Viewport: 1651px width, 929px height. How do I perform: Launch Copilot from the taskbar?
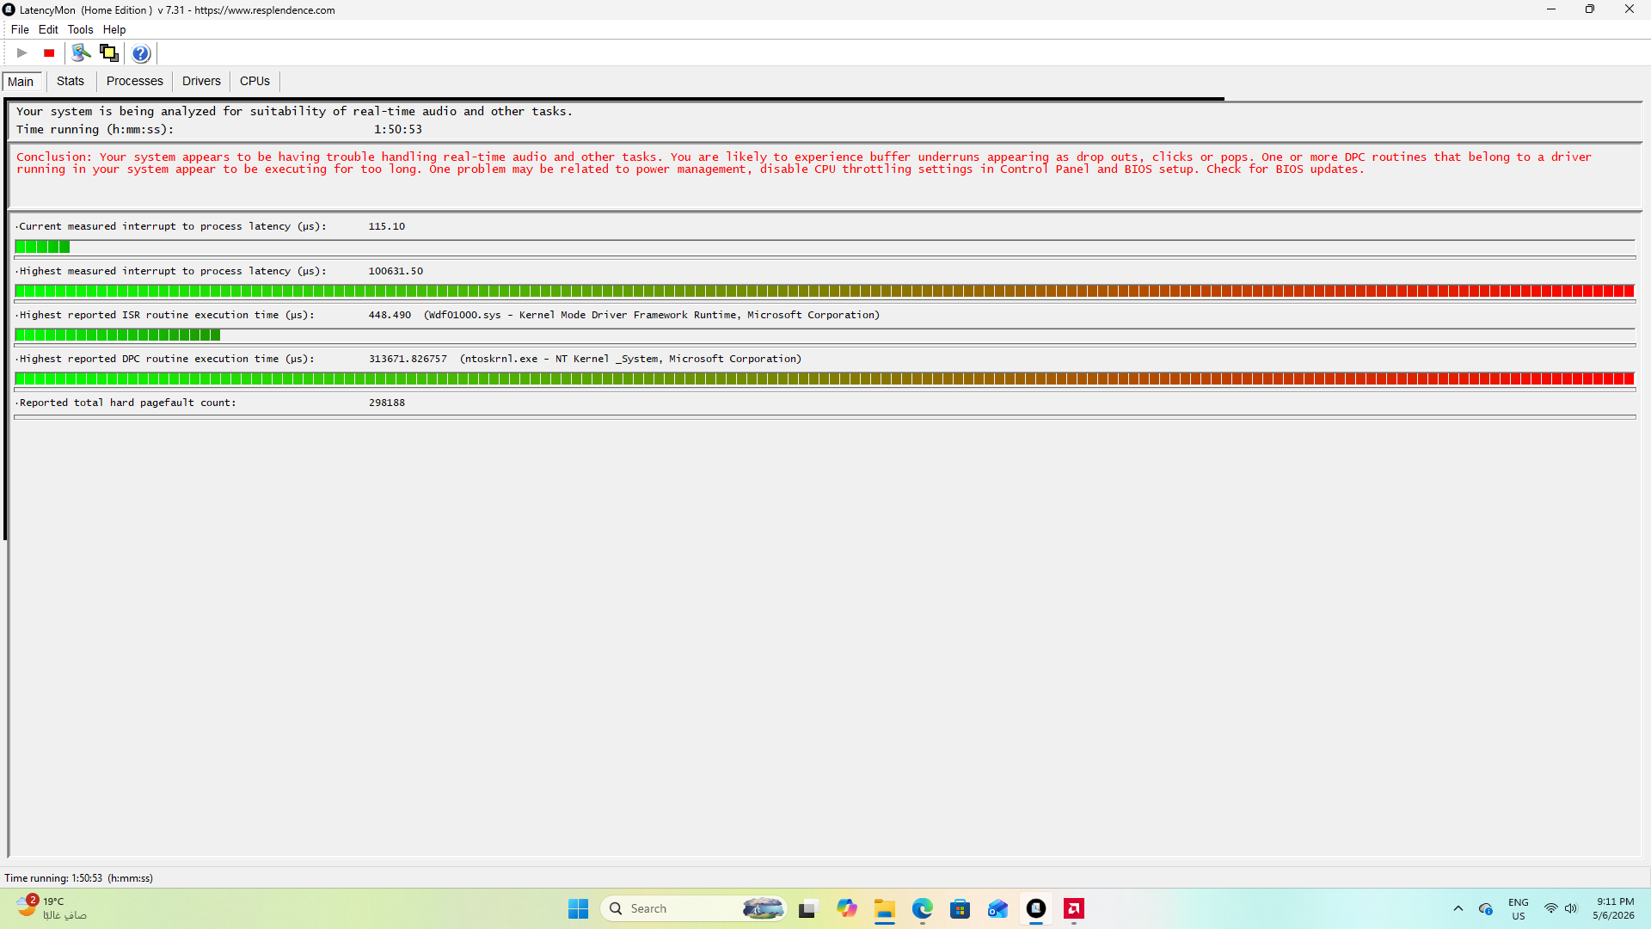click(x=847, y=908)
